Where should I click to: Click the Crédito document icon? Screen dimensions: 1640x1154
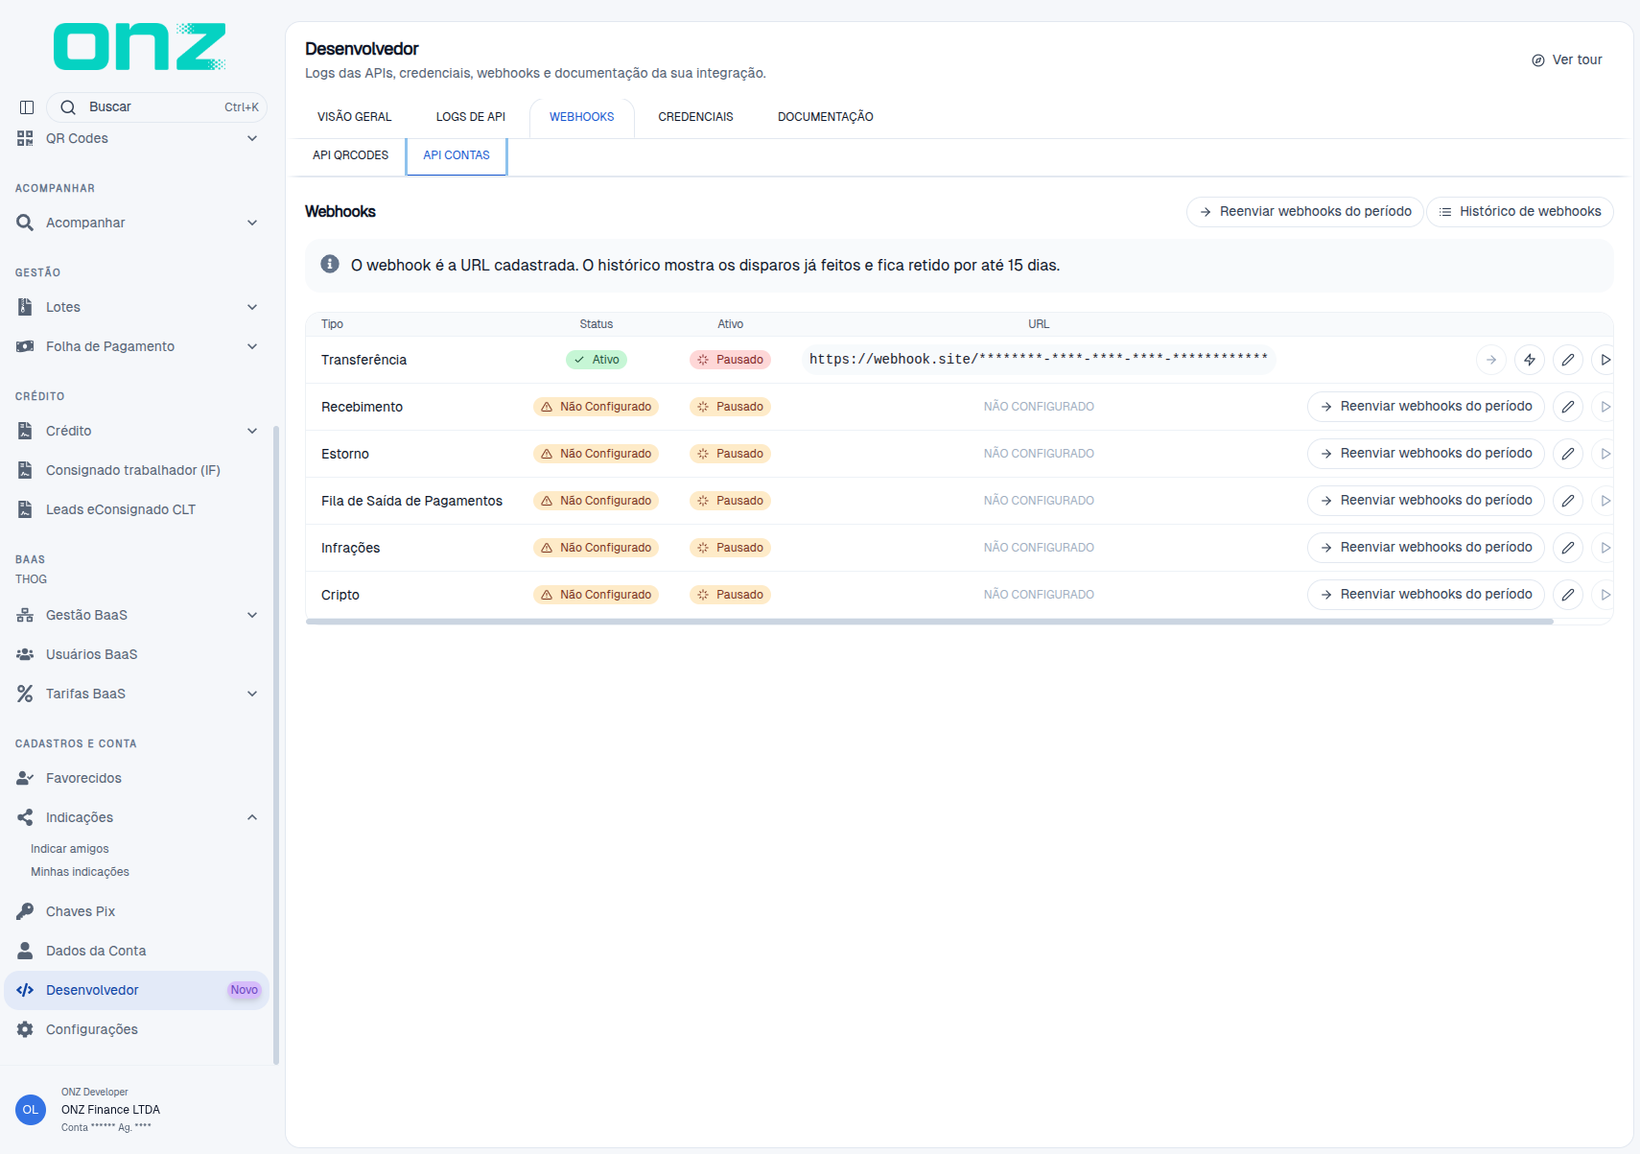coord(25,431)
